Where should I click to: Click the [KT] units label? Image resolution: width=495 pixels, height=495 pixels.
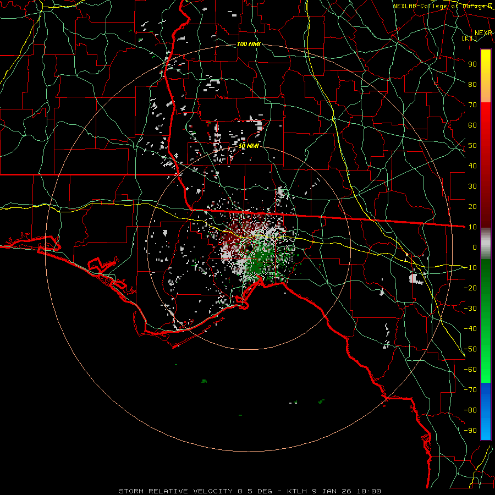click(470, 38)
